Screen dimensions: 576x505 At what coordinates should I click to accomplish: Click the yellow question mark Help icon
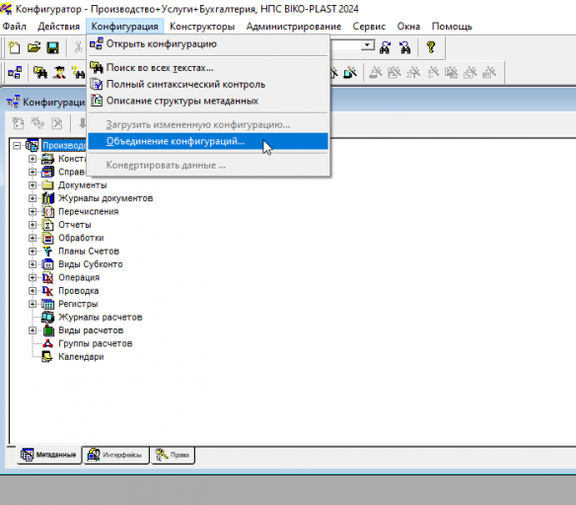tap(431, 47)
